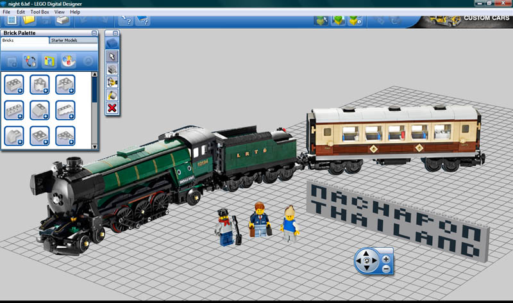513x303 pixels.
Task: Click the New model toolbar icon
Action: pos(12,20)
